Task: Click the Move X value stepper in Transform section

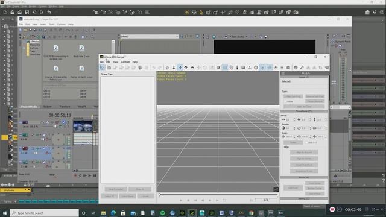Action: click(294, 119)
